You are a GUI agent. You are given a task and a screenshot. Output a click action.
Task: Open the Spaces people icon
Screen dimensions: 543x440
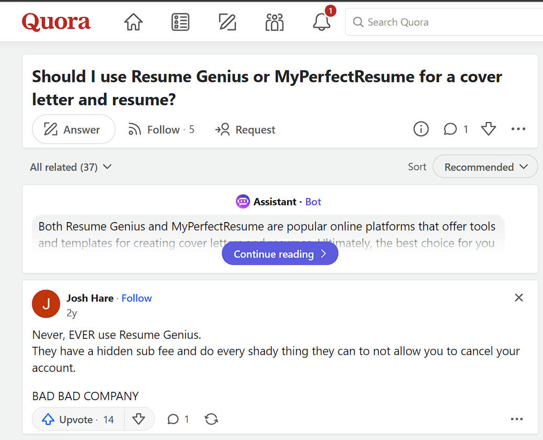[x=275, y=22]
